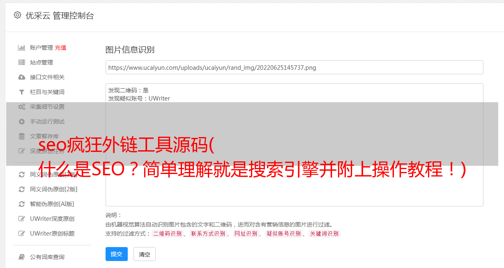Click the 说明： label
Image resolution: width=504 pixels, height=268 pixels.
pyautogui.click(x=114, y=215)
